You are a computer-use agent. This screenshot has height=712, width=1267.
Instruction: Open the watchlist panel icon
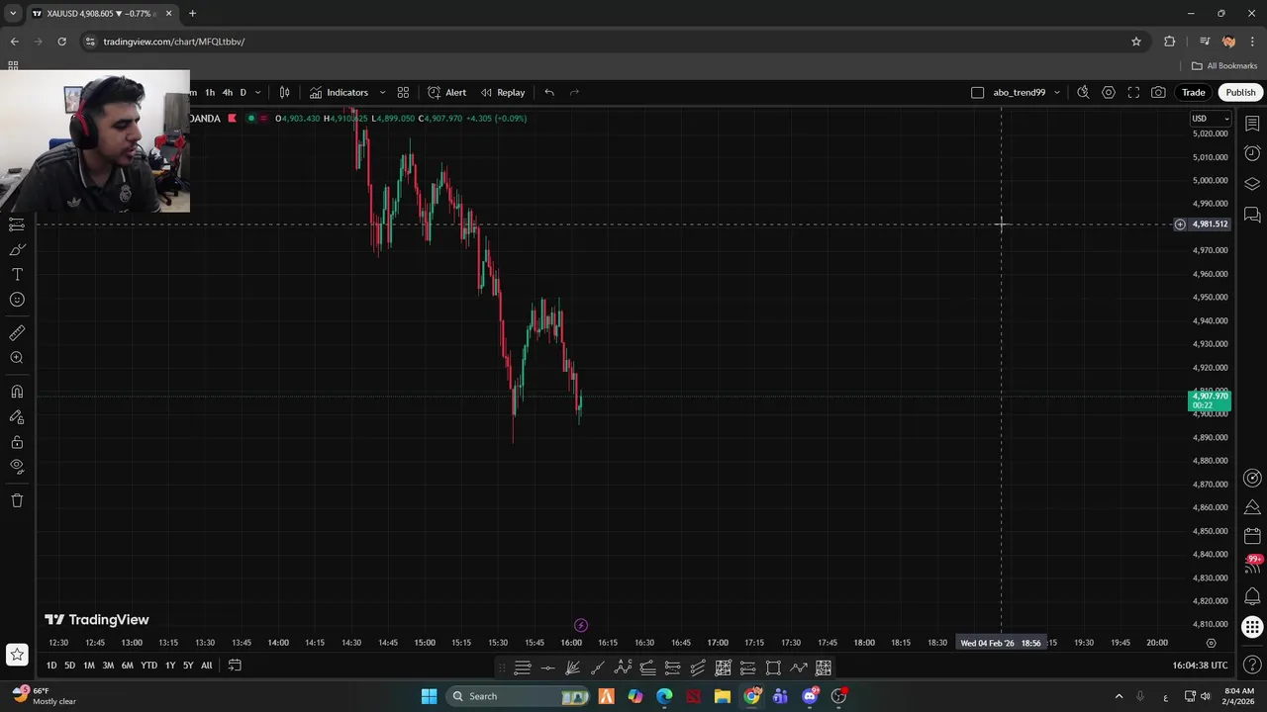[x=1252, y=124]
